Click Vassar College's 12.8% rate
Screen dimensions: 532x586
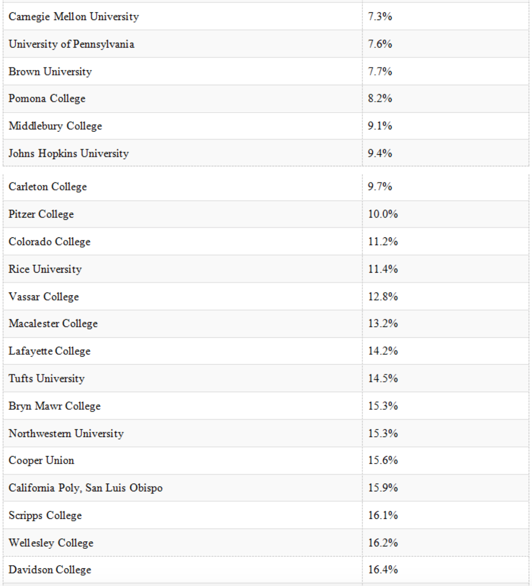pyautogui.click(x=383, y=297)
